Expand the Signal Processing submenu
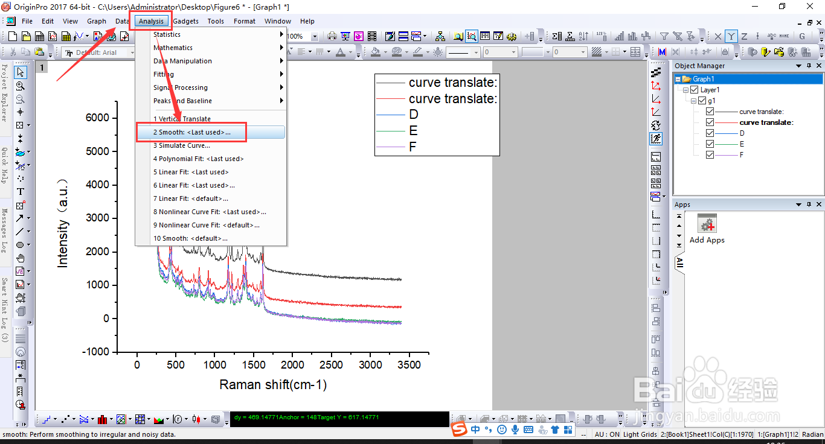Image resolution: width=825 pixels, height=444 pixels. 211,87
